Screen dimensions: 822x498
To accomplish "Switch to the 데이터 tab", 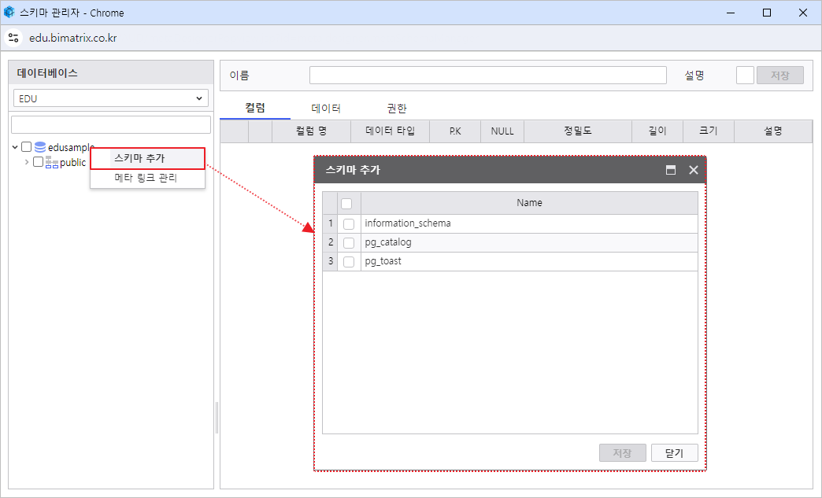I will (x=326, y=109).
